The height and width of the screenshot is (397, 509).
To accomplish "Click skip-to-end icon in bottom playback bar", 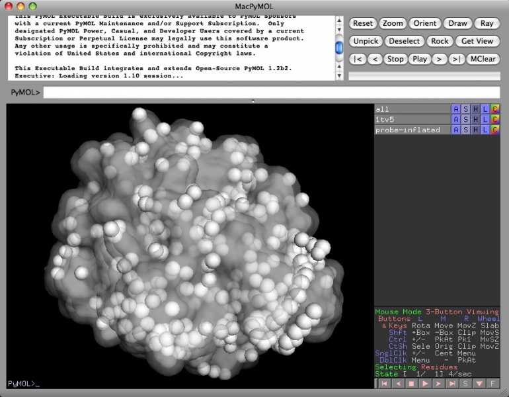I will click(452, 383).
